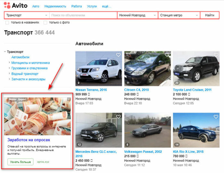Click the banknotes ad image
The image size is (224, 173).
[37, 116]
